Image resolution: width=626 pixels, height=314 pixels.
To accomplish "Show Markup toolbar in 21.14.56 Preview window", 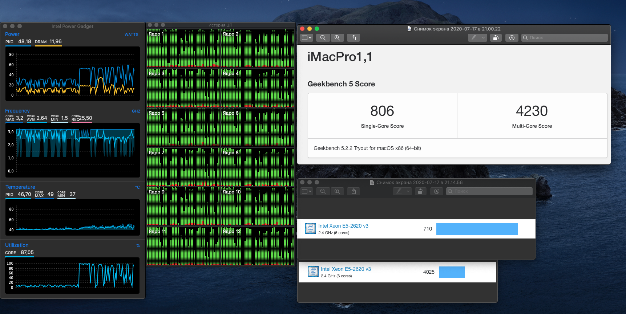I will pos(437,191).
